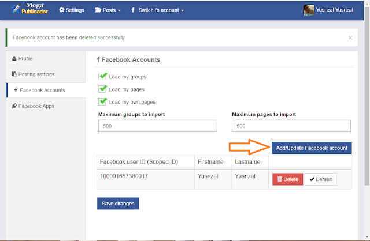The width and height of the screenshot is (370, 241).
Task: Click the sidebar Facebook Accounts f icon
Action: point(16,90)
